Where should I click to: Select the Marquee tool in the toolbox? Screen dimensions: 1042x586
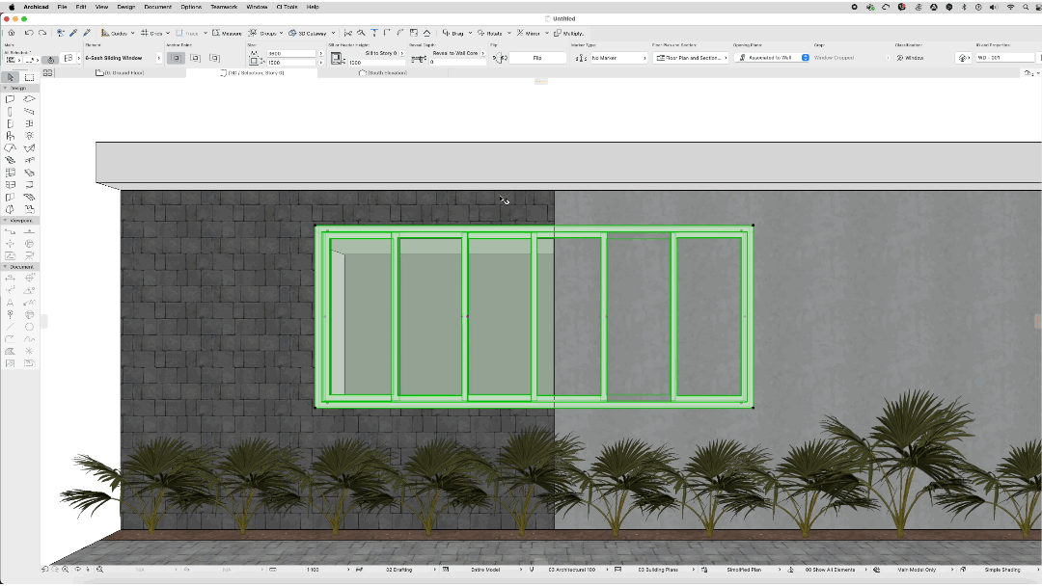point(29,77)
